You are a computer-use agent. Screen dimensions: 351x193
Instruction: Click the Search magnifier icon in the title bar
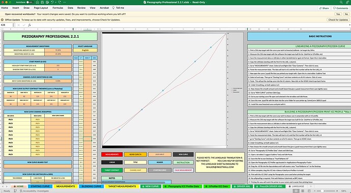[x=341, y=2]
